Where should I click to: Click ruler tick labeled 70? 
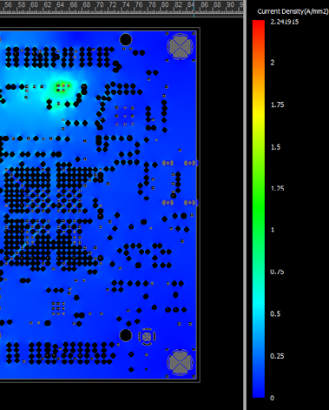100,5
